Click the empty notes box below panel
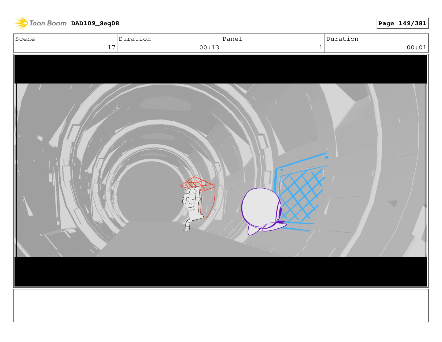This screenshot has width=442, height=342. coord(221,305)
